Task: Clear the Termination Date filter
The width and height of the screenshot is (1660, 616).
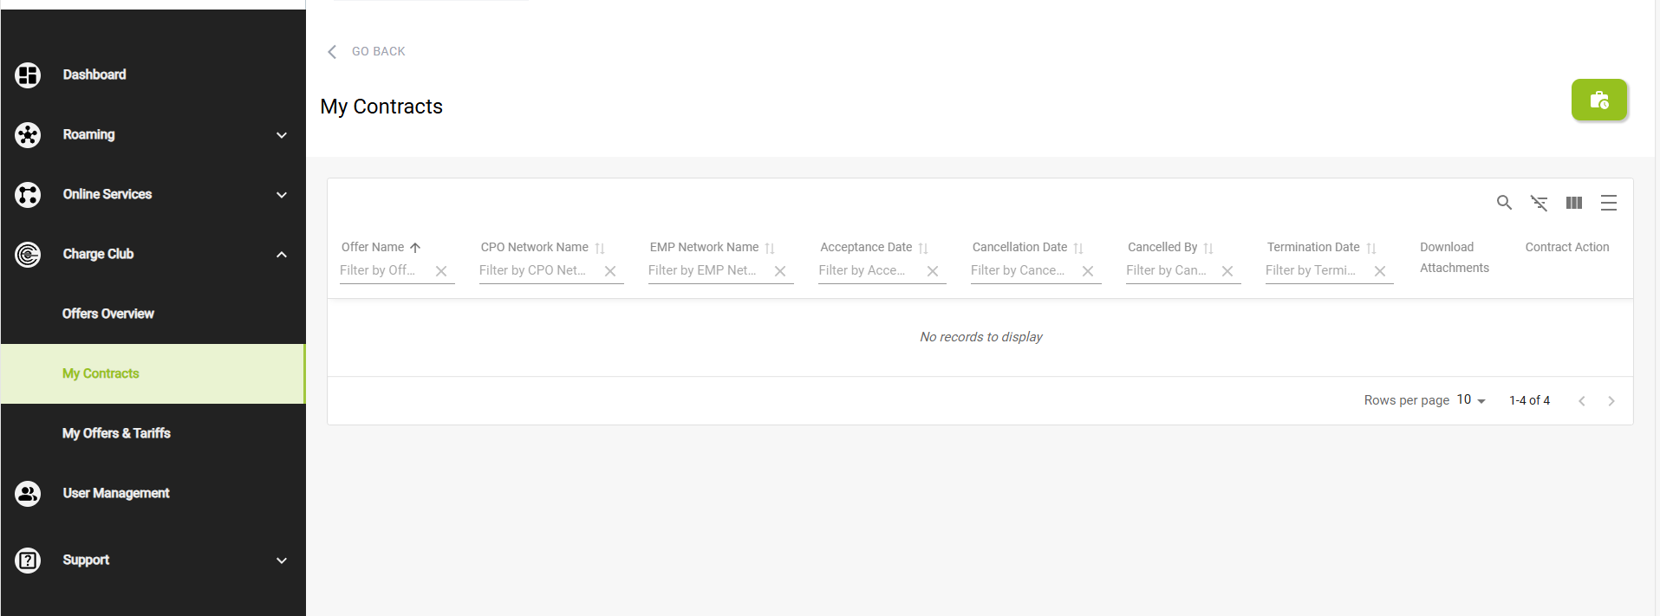Action: coord(1380,271)
